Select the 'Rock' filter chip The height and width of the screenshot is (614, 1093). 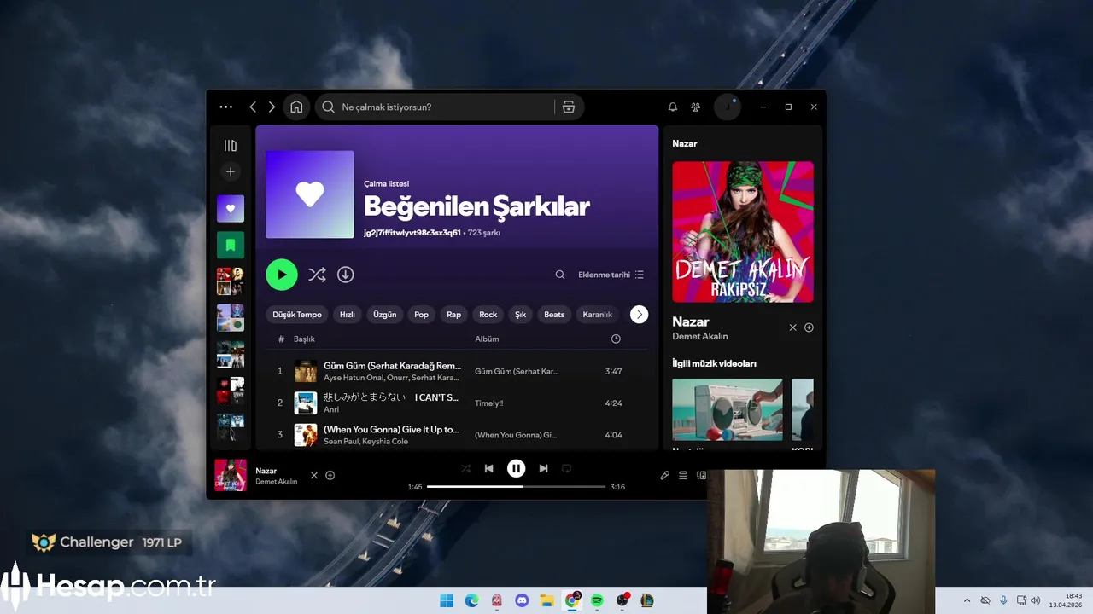point(488,315)
